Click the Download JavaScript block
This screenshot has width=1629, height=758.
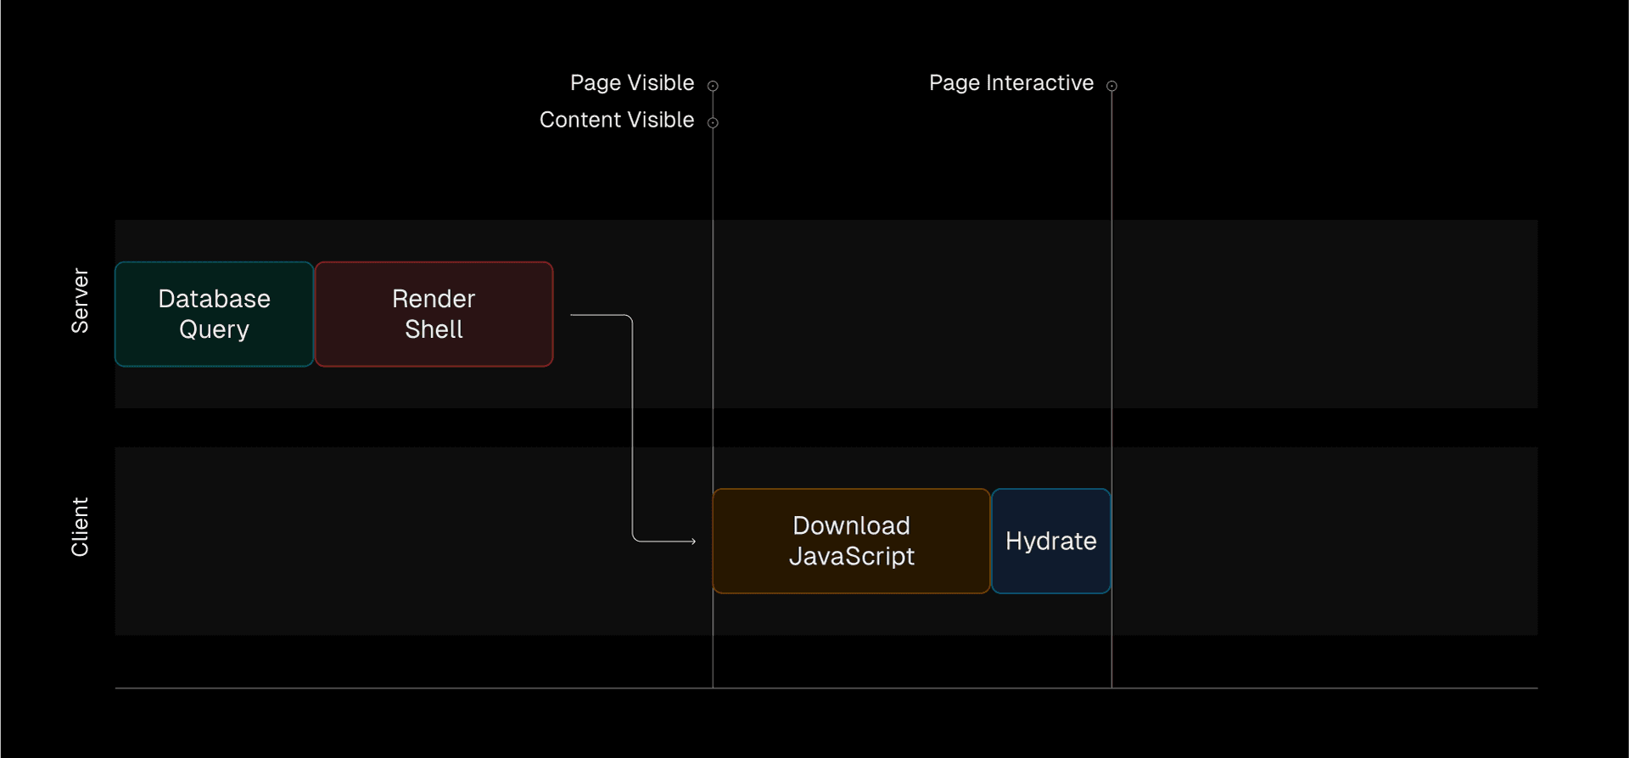pos(851,541)
